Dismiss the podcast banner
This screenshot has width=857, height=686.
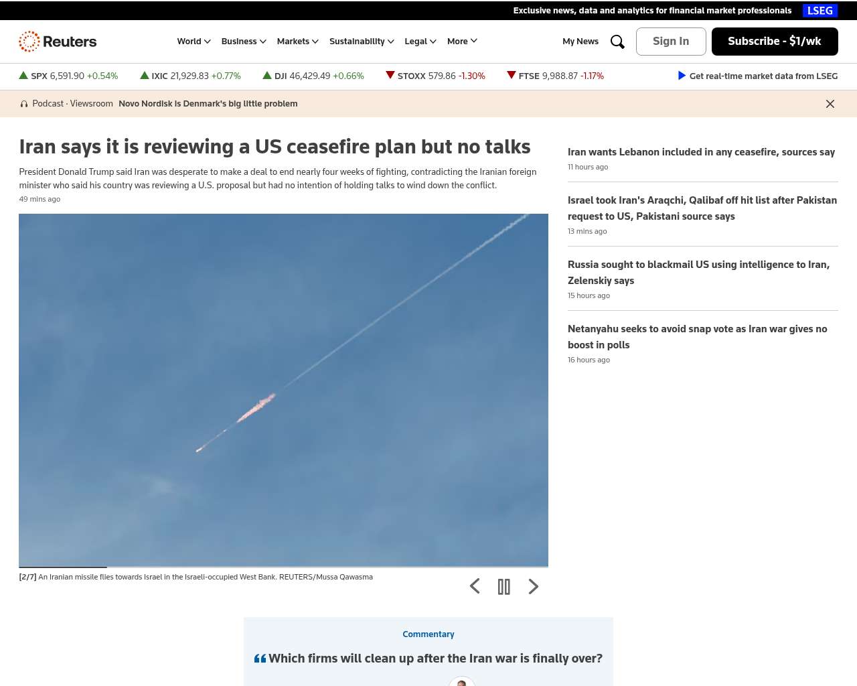pos(830,104)
